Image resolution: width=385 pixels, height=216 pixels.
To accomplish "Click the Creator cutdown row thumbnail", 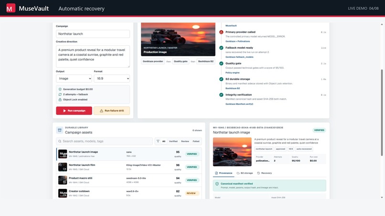I will (x=63, y=193).
